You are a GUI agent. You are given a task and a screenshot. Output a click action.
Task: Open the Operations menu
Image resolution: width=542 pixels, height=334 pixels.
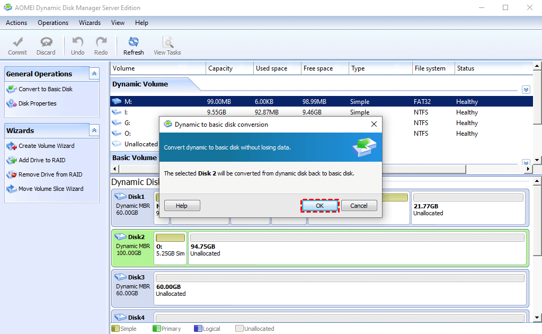pos(53,23)
